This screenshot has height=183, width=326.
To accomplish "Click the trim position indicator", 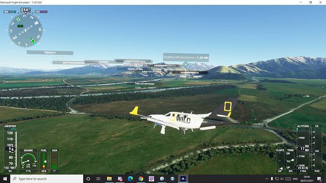I will 290,160.
